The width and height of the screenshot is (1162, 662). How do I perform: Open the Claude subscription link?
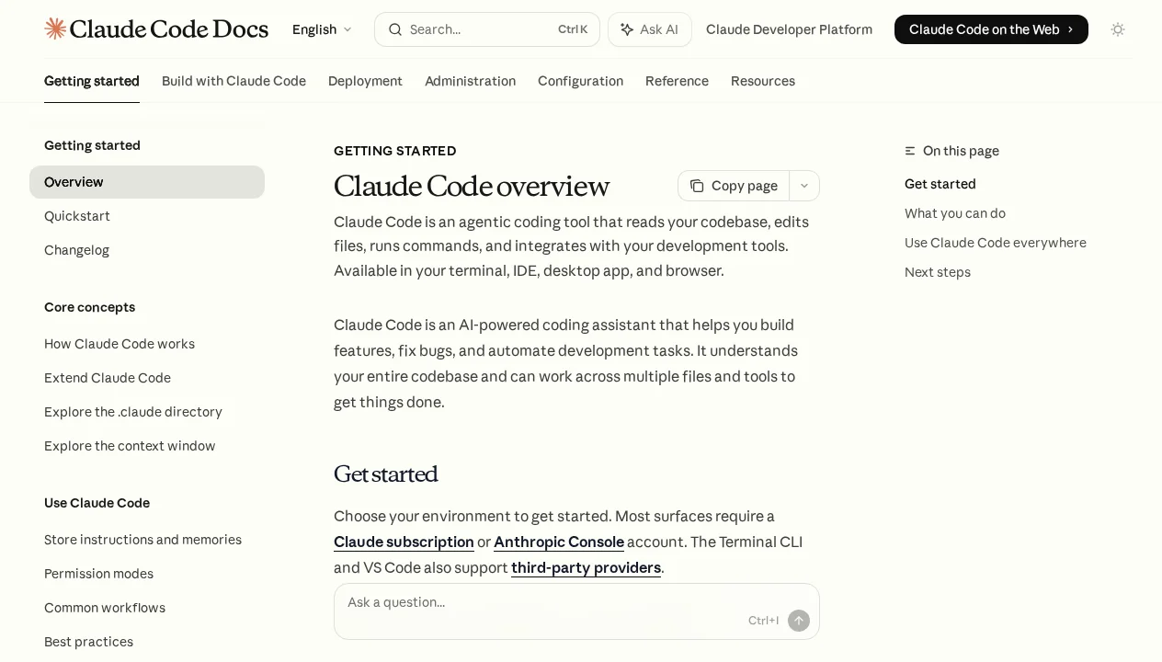404,542
